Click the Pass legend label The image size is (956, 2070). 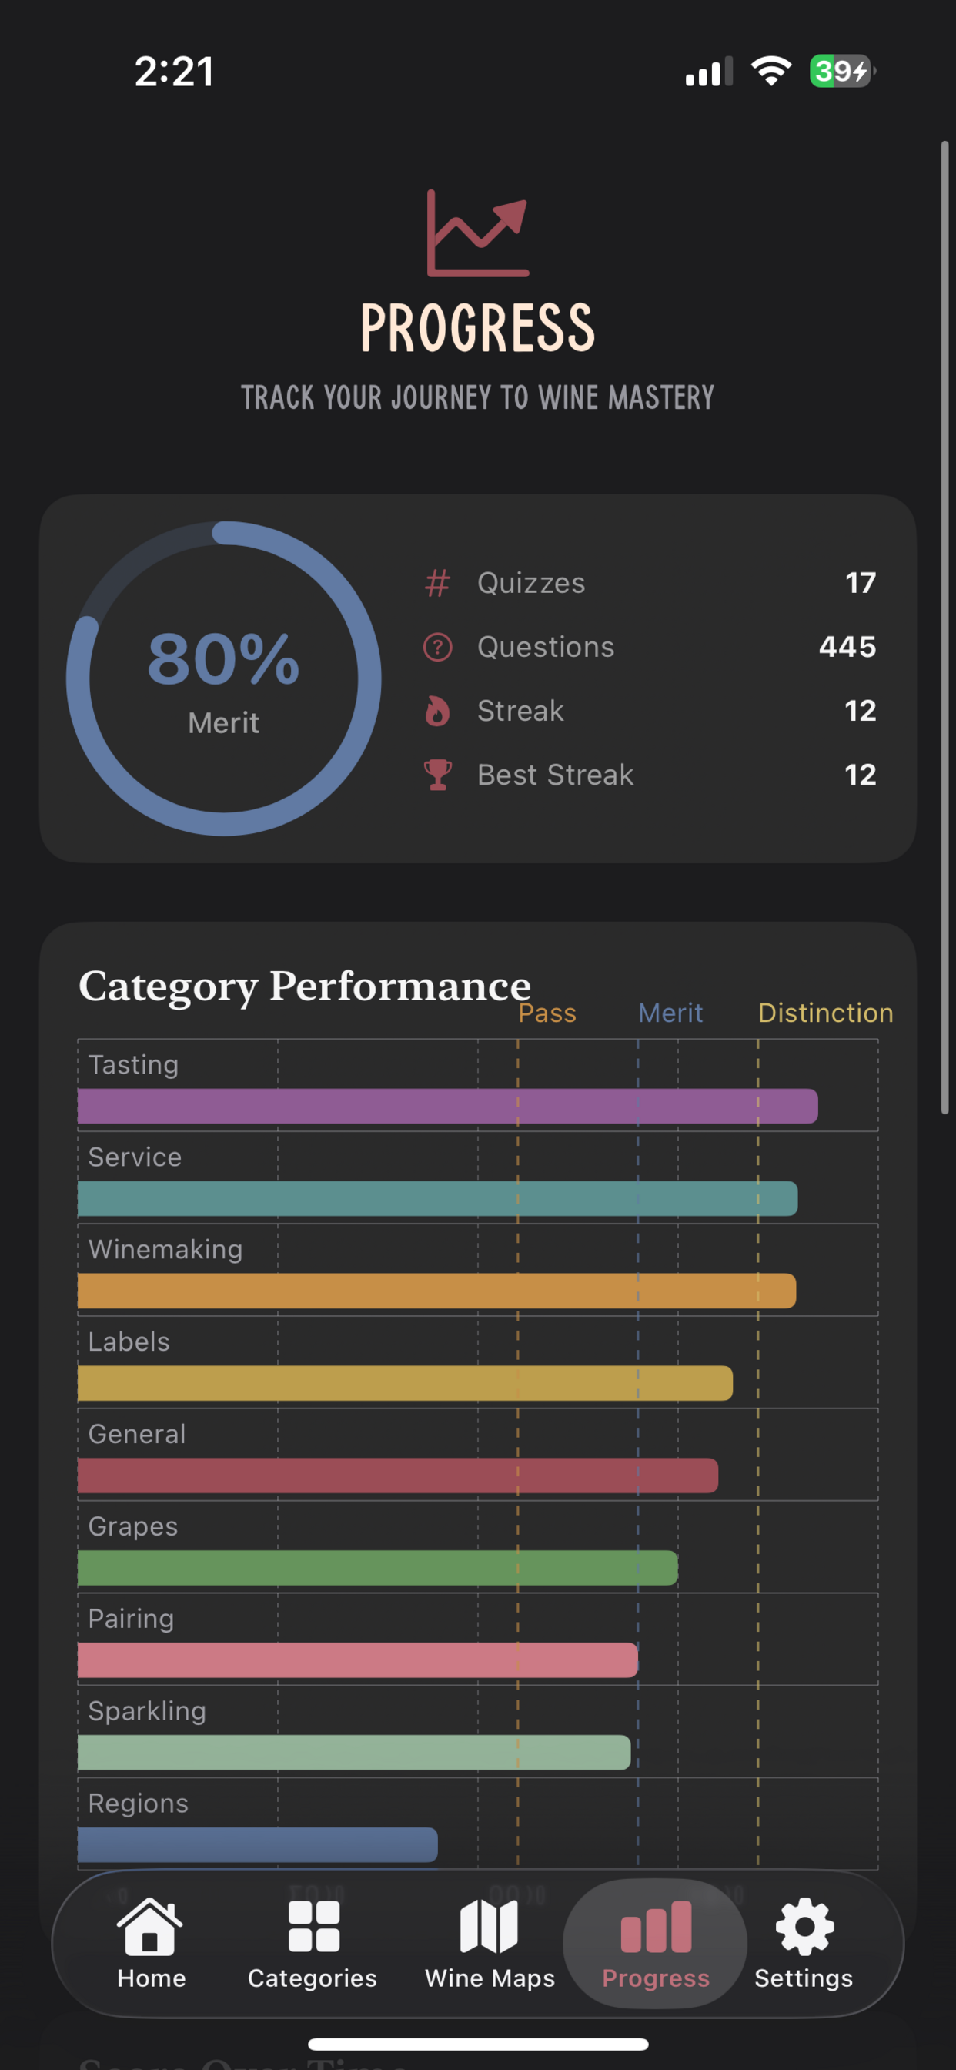(x=547, y=1013)
